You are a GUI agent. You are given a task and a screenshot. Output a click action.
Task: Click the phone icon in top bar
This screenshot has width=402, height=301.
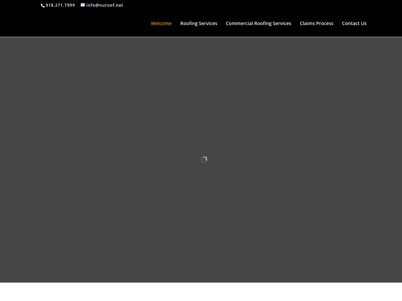tap(43, 5)
